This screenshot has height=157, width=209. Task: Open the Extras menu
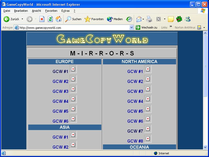tap(66, 11)
